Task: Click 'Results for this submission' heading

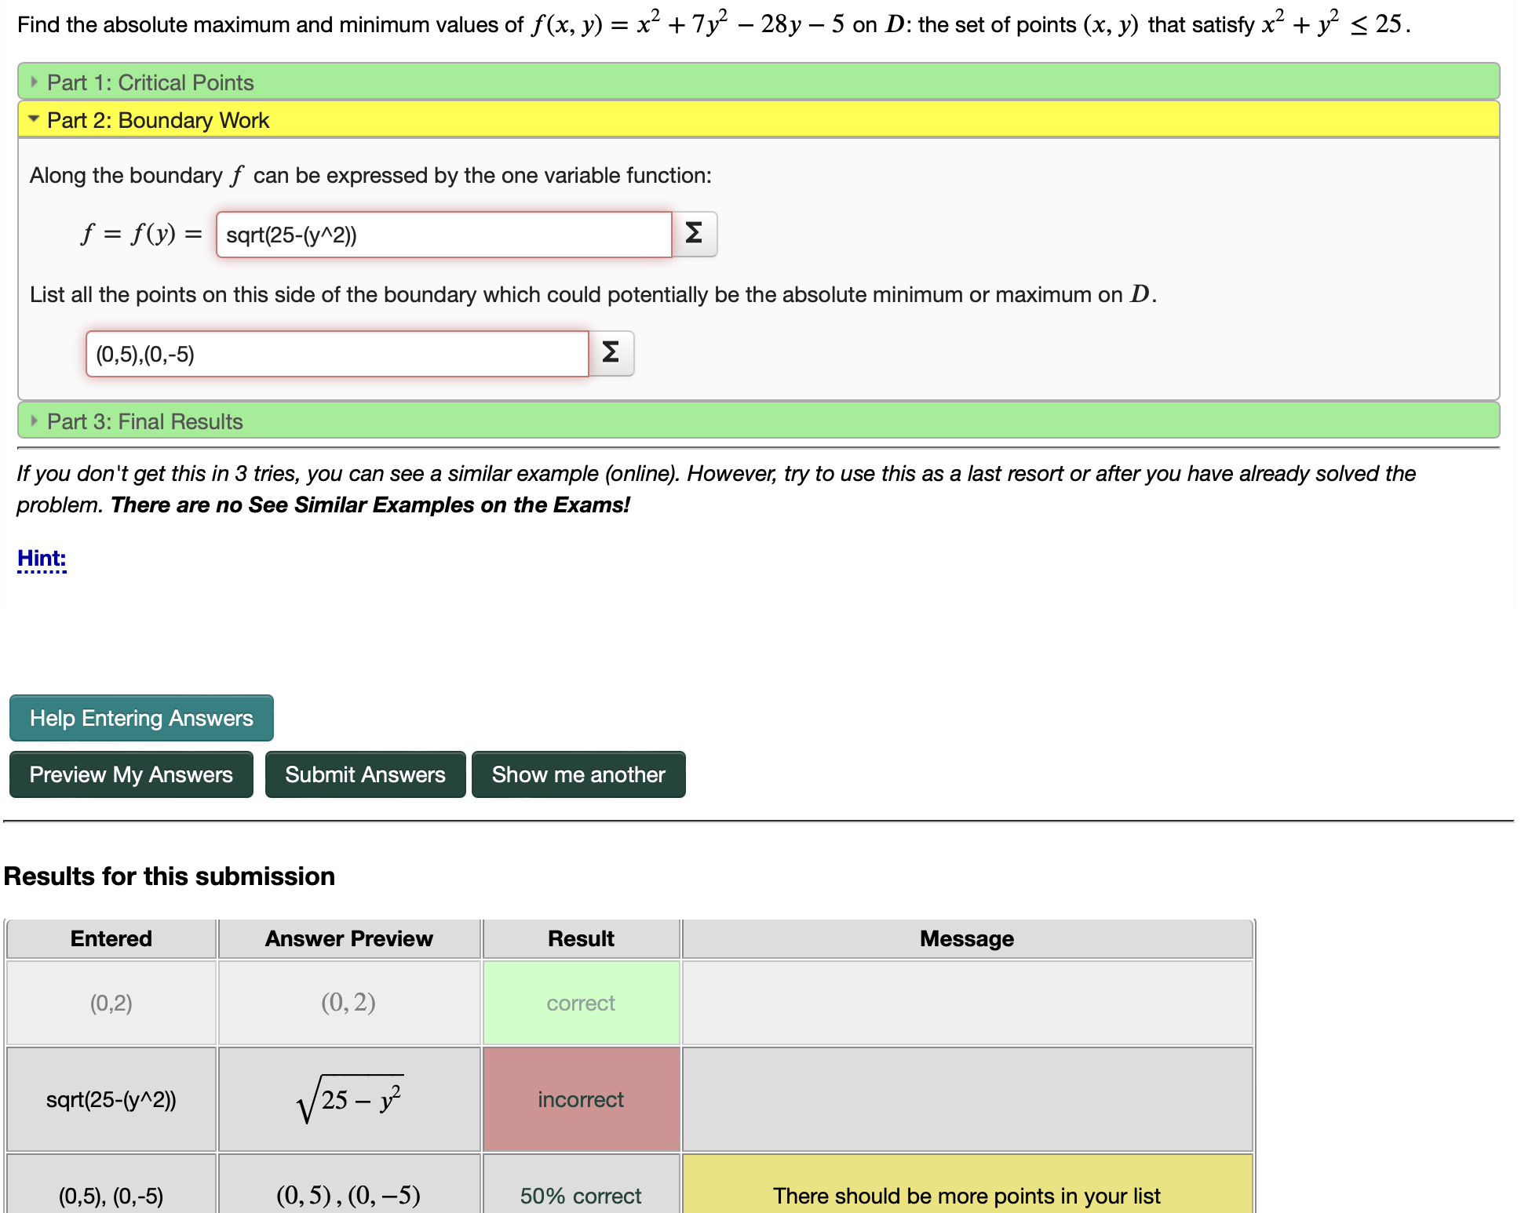Action: pyautogui.click(x=170, y=876)
